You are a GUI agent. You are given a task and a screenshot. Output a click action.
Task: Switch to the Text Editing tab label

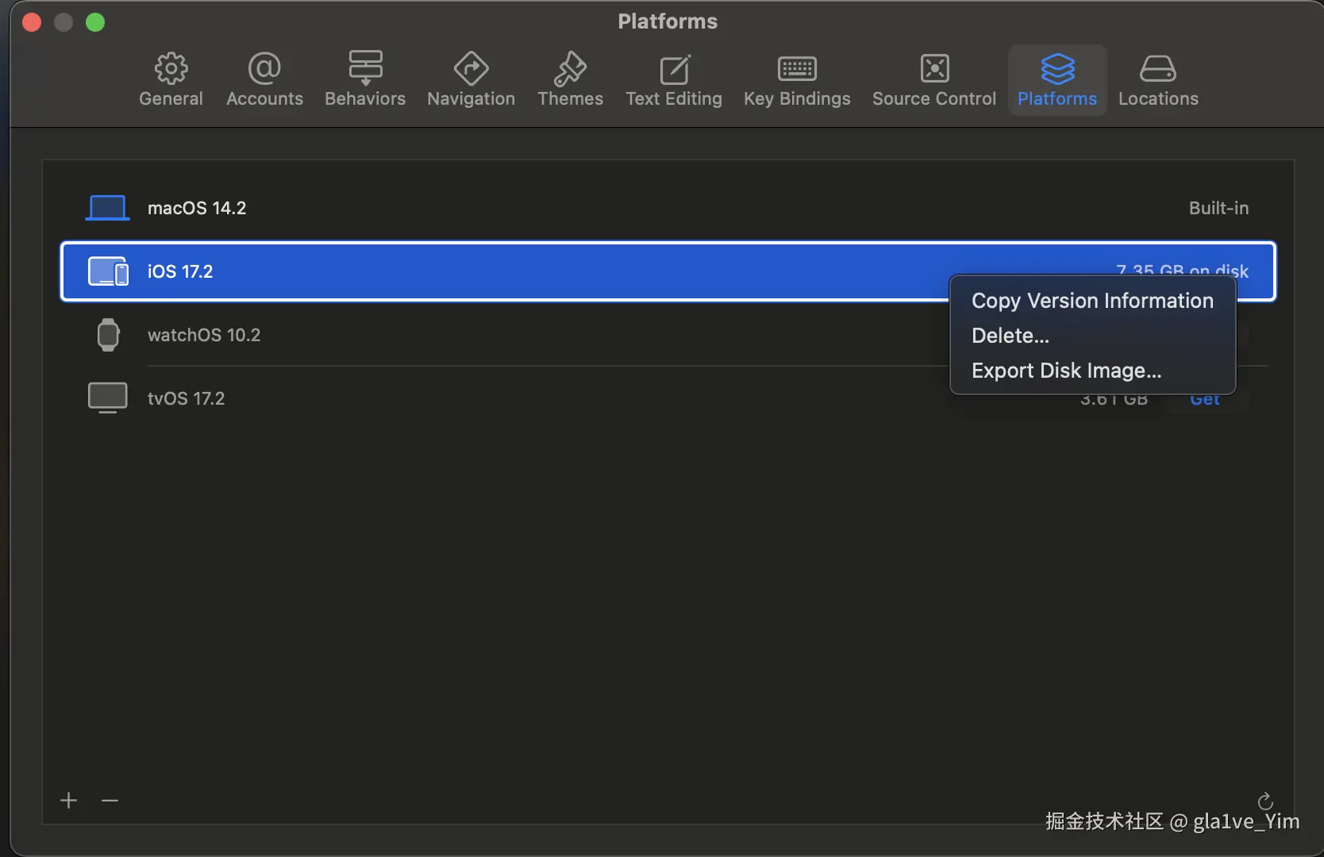tap(674, 98)
